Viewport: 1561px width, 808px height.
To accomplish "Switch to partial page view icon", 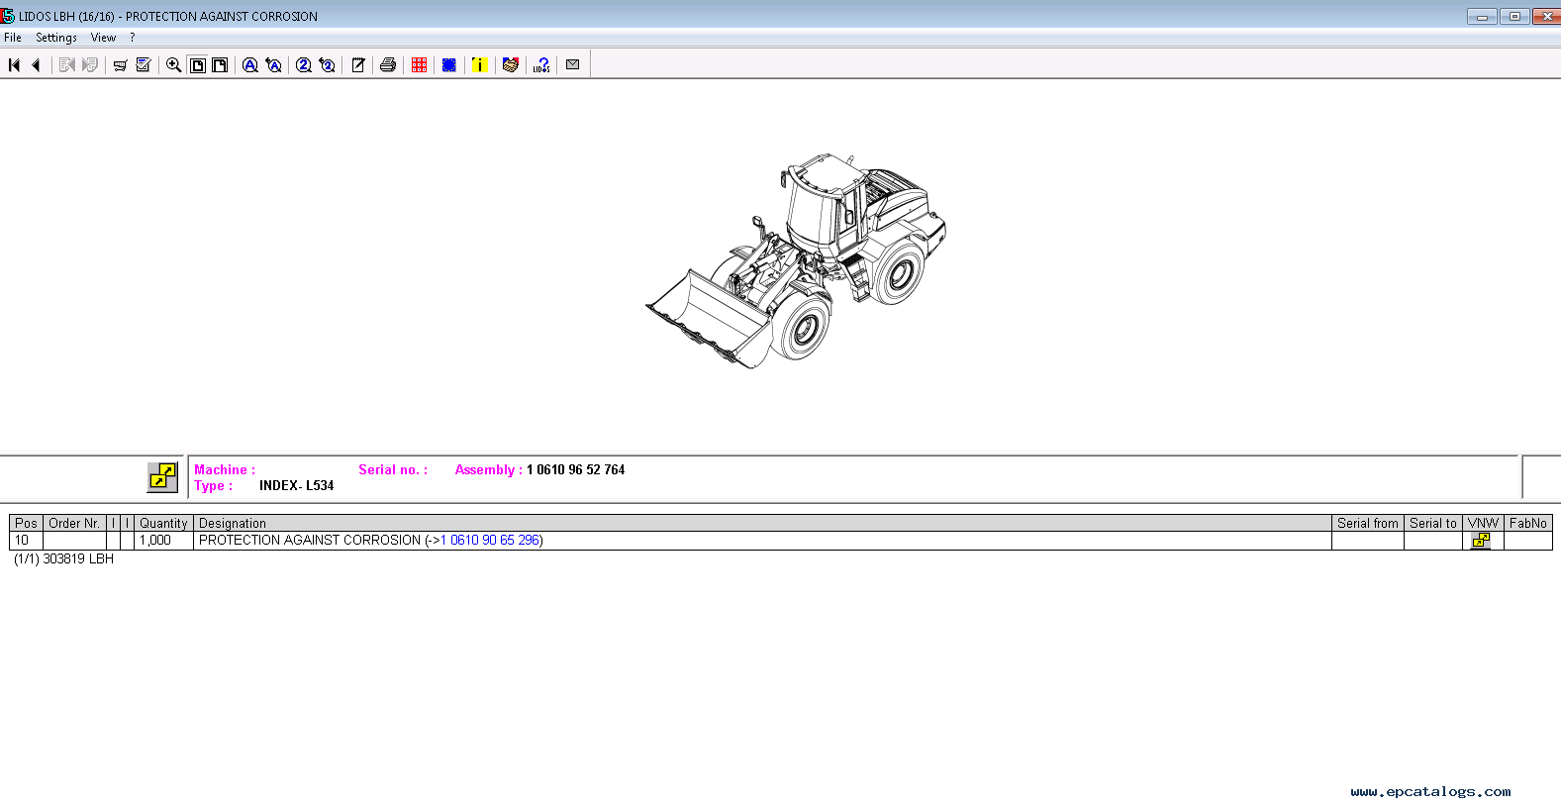I will tap(220, 65).
